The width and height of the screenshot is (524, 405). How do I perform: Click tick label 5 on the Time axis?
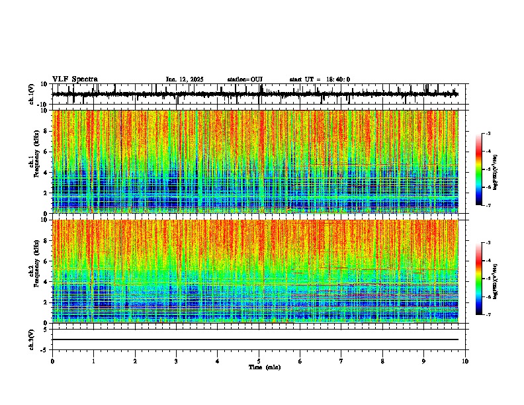pos(259,361)
